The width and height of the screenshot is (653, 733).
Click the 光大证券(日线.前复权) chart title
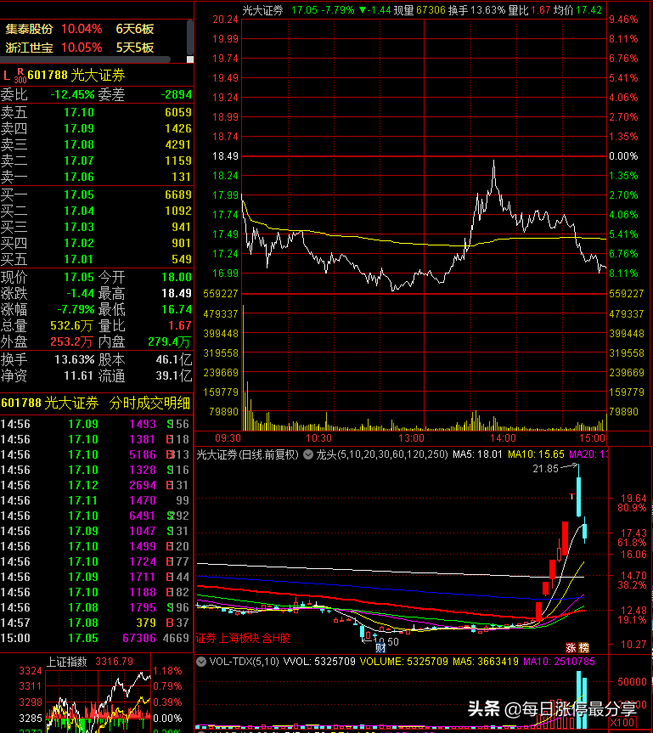[x=247, y=454]
